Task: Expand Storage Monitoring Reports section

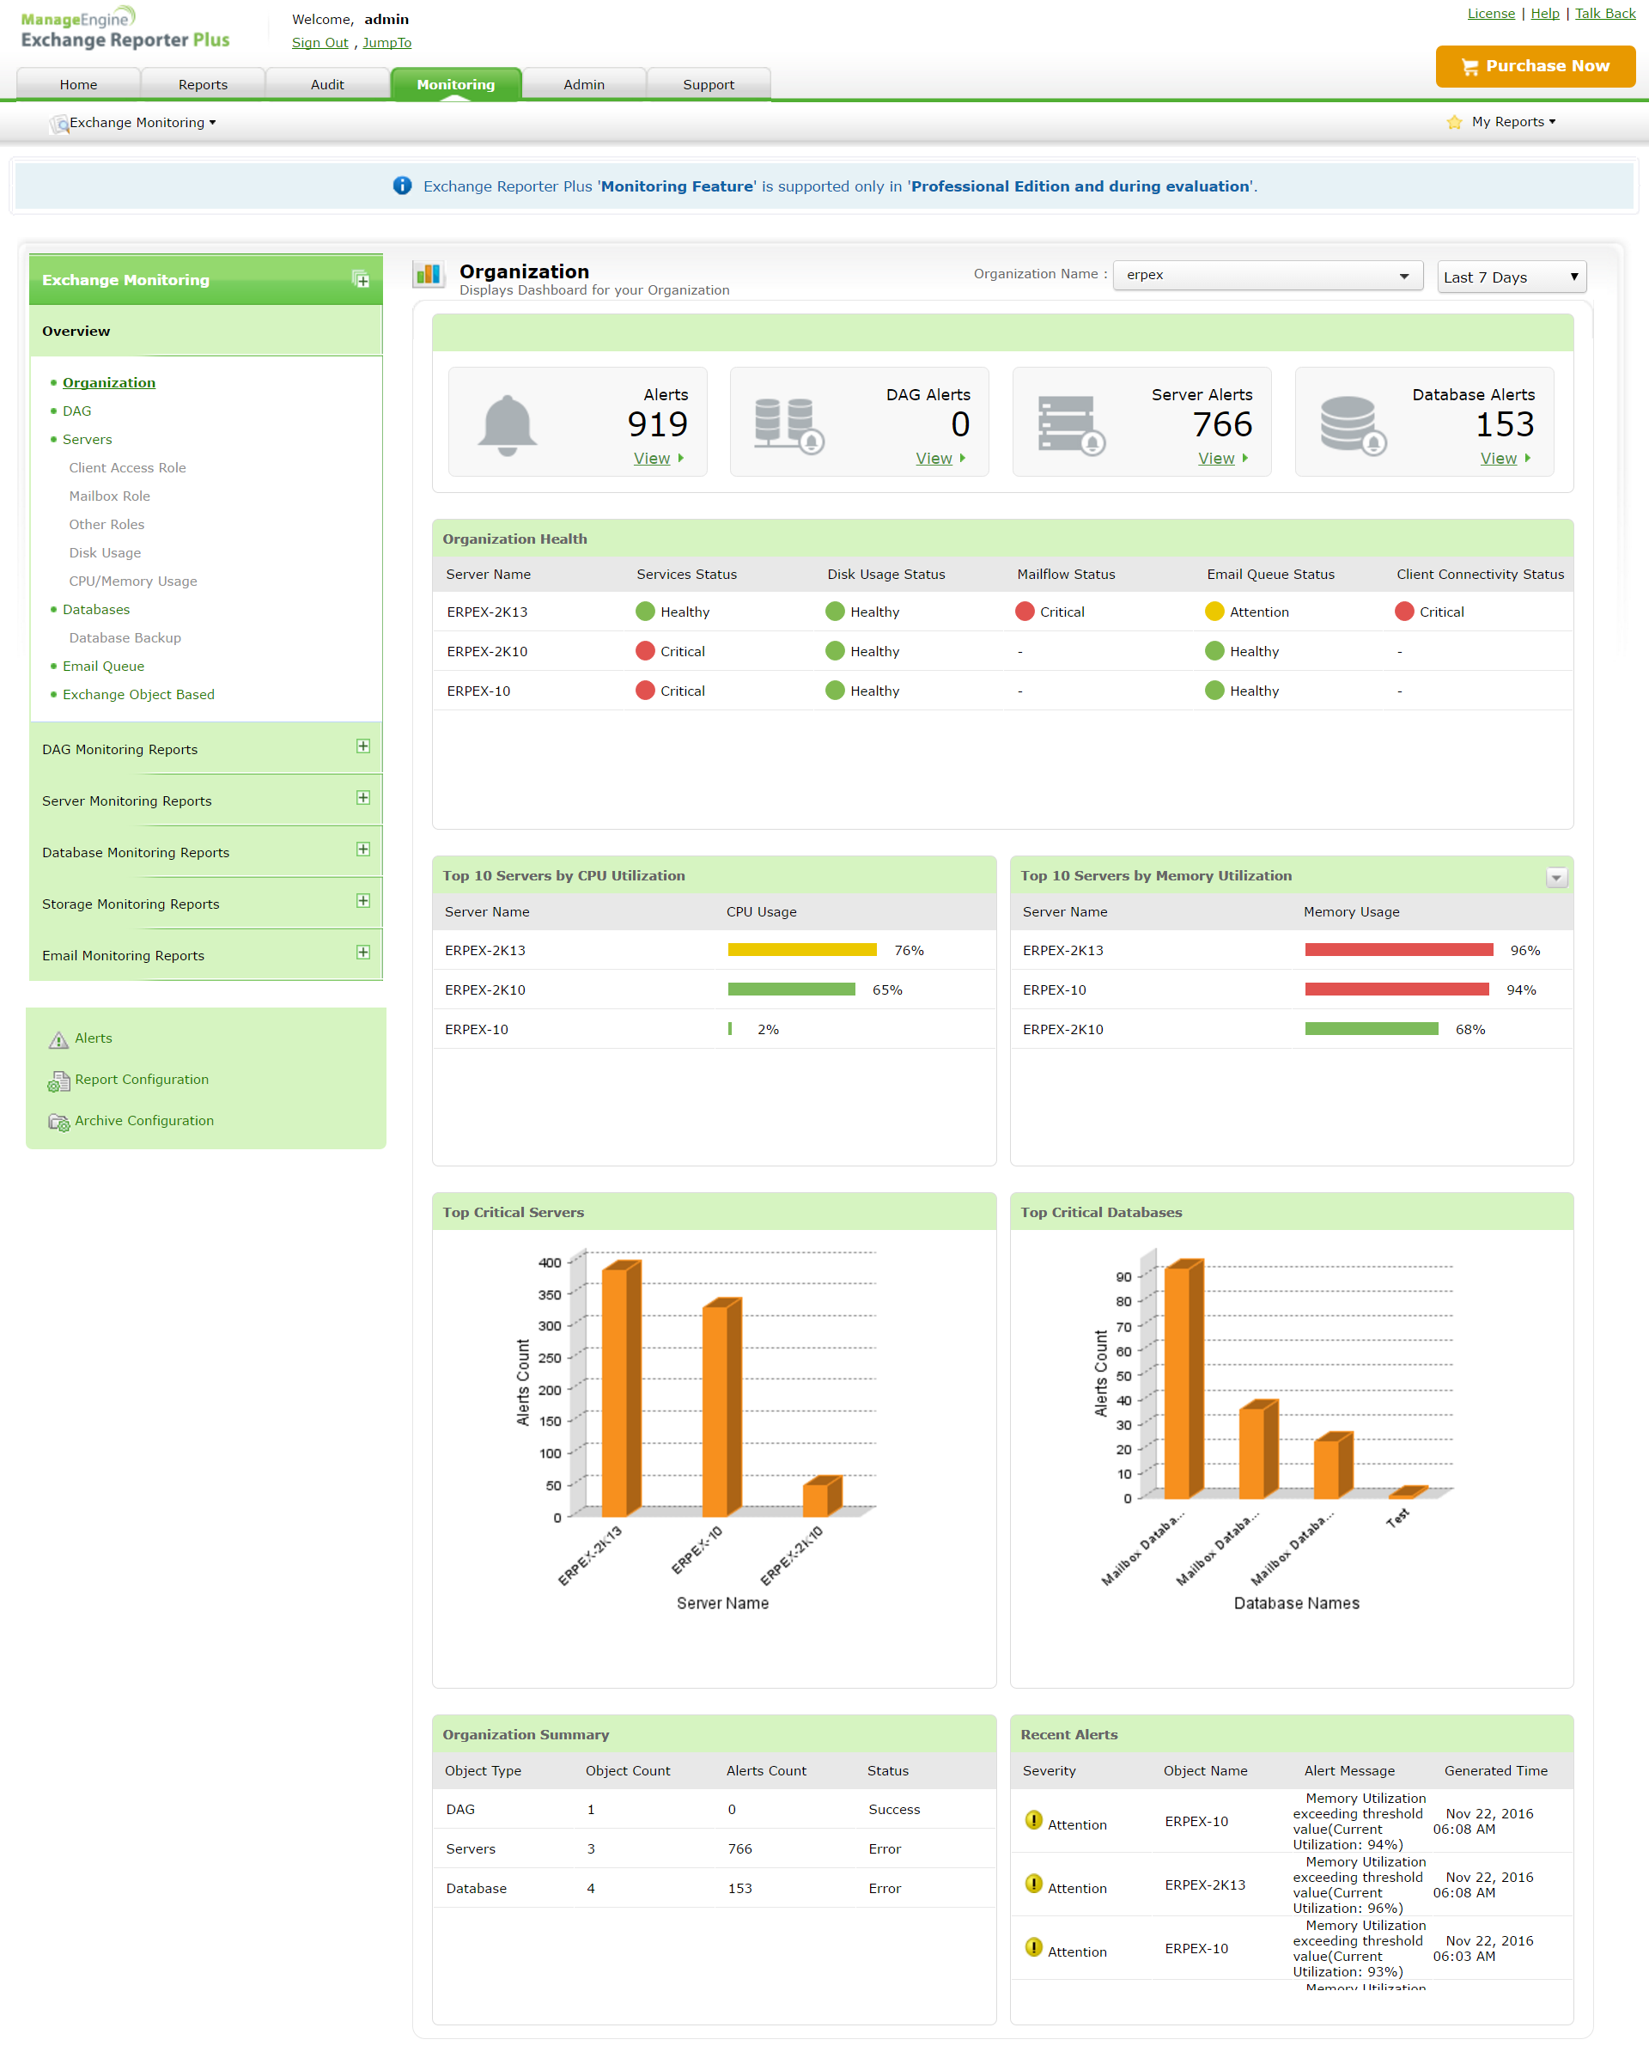Action: point(362,901)
